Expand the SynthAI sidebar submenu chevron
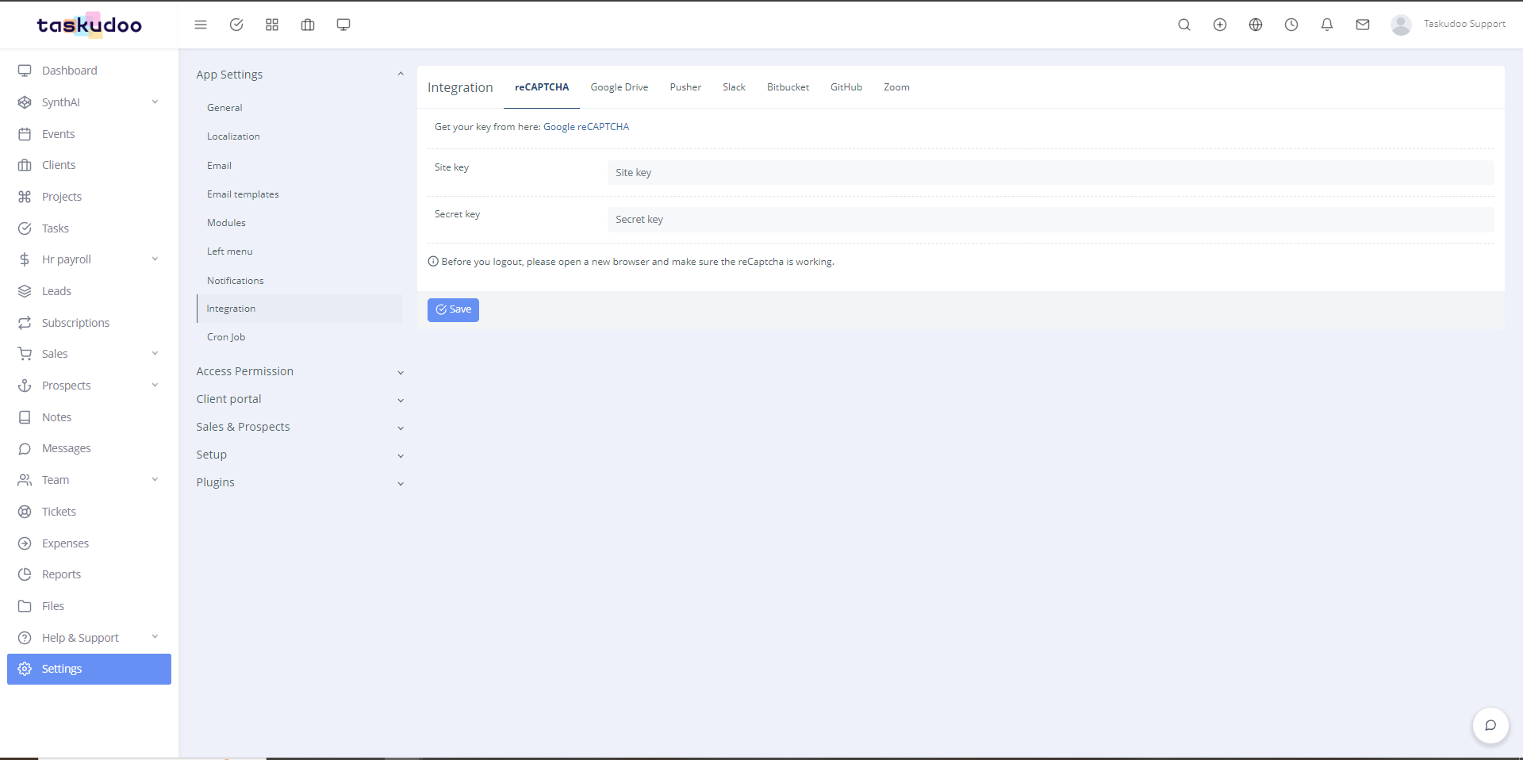The width and height of the screenshot is (1523, 760). [x=155, y=102]
